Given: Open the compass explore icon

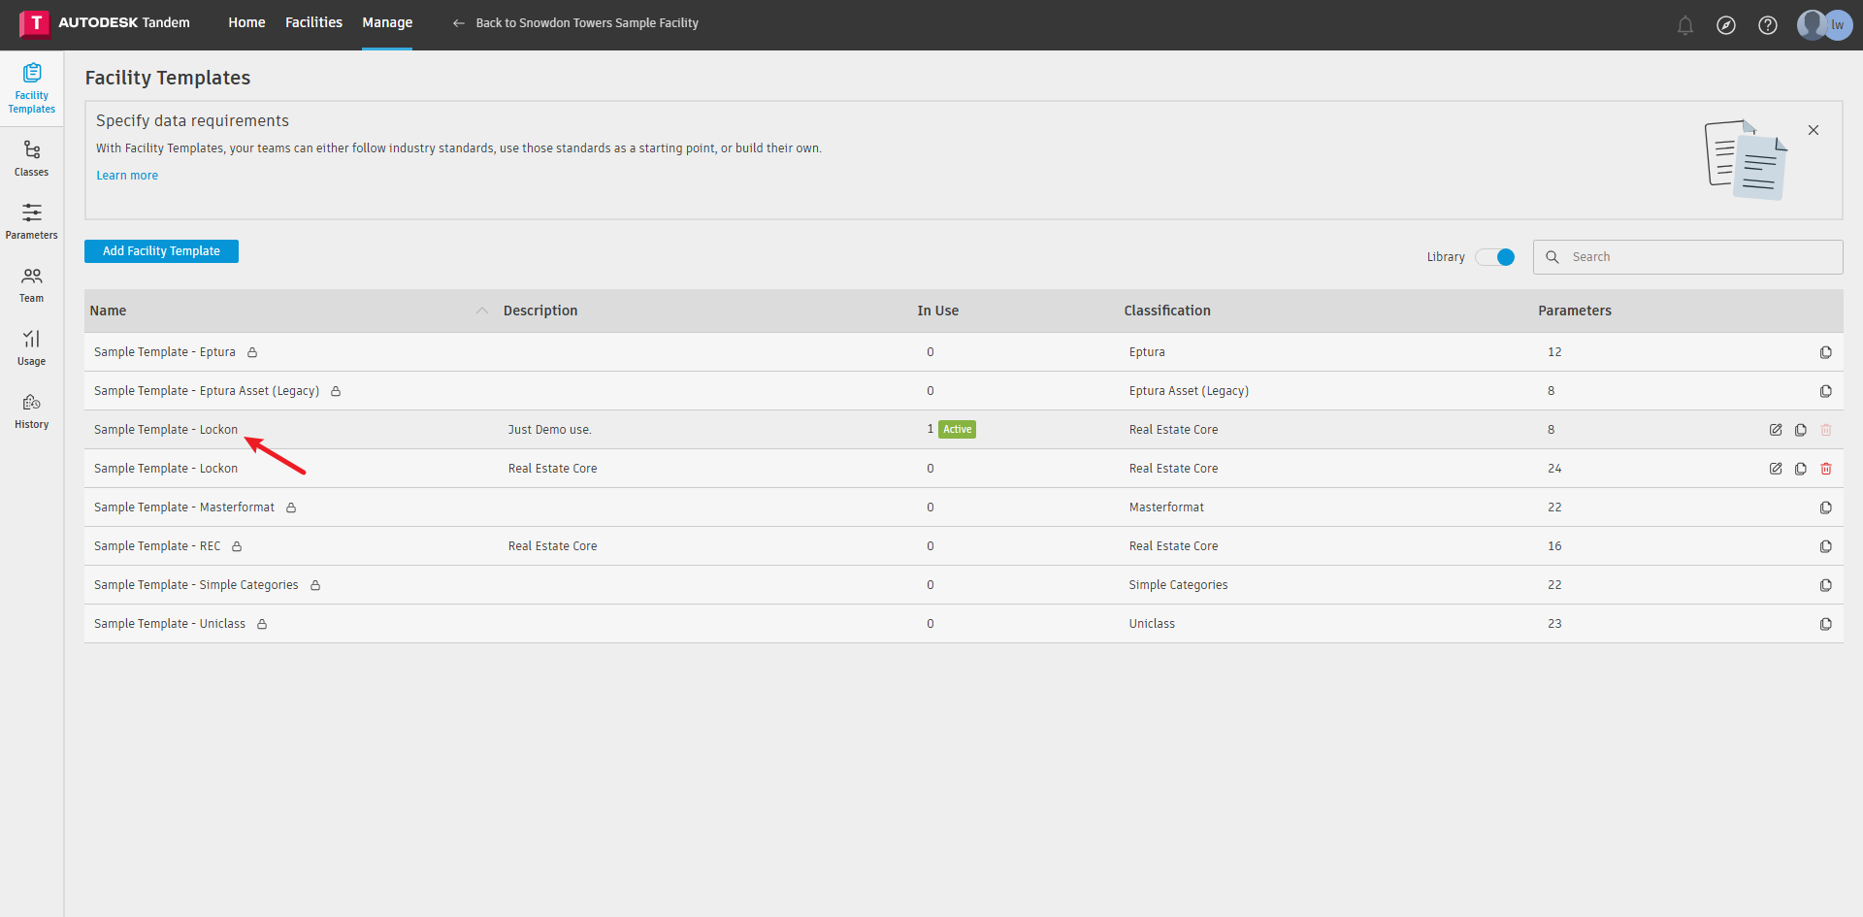Looking at the screenshot, I should [x=1726, y=25].
